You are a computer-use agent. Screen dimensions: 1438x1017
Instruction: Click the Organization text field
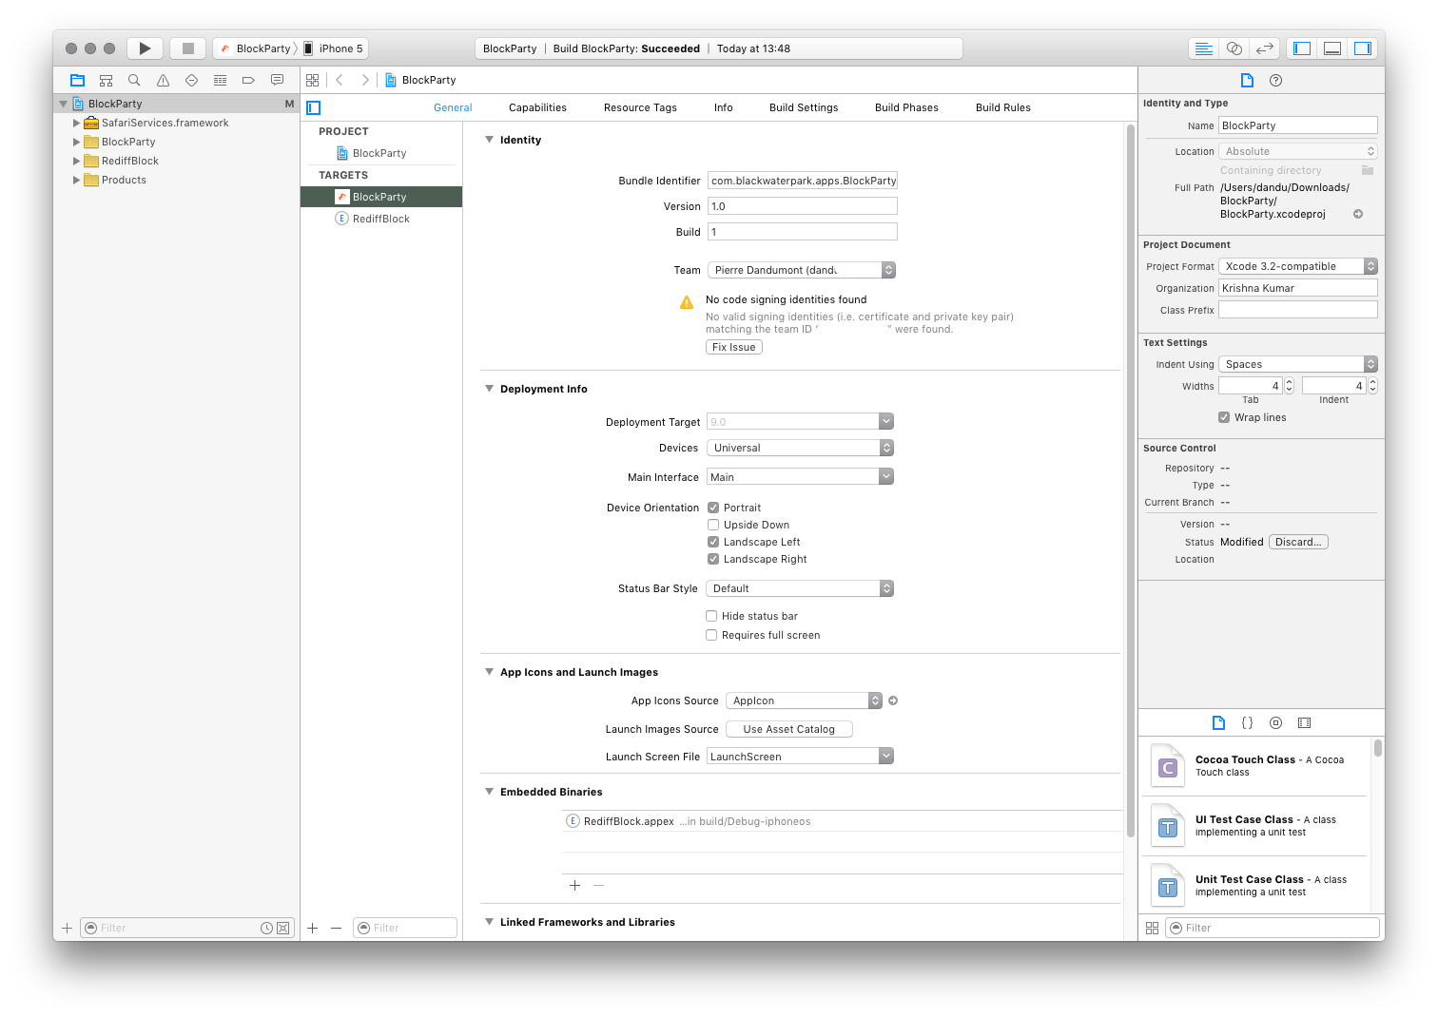(x=1298, y=288)
